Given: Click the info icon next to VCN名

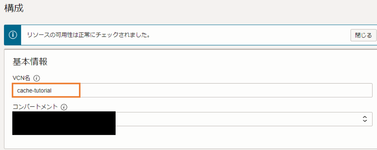Looking at the screenshot, I should [x=37, y=78].
